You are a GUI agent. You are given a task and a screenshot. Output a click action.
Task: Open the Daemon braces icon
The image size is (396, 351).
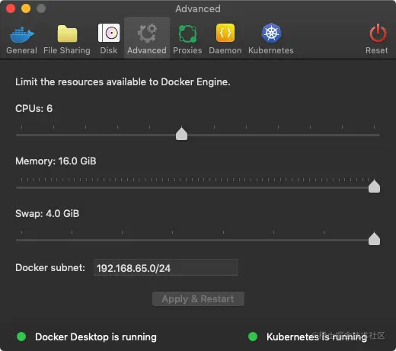tap(225, 33)
